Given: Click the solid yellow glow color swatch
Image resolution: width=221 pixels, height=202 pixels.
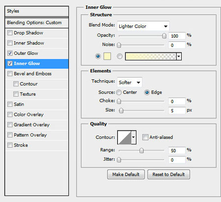Looking at the screenshot, I should click(x=107, y=56).
